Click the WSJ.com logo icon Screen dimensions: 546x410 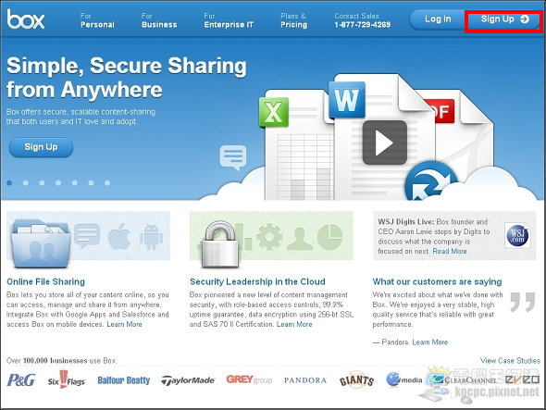click(x=517, y=236)
